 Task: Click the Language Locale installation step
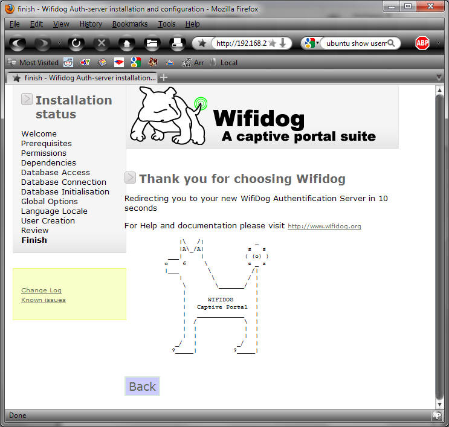point(54,211)
